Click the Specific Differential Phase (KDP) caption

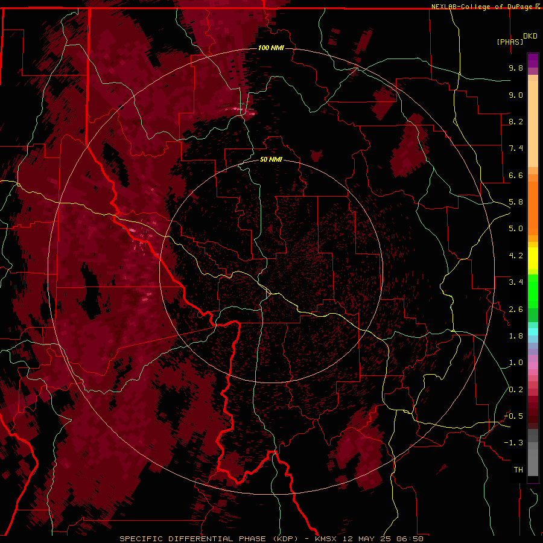(x=209, y=539)
